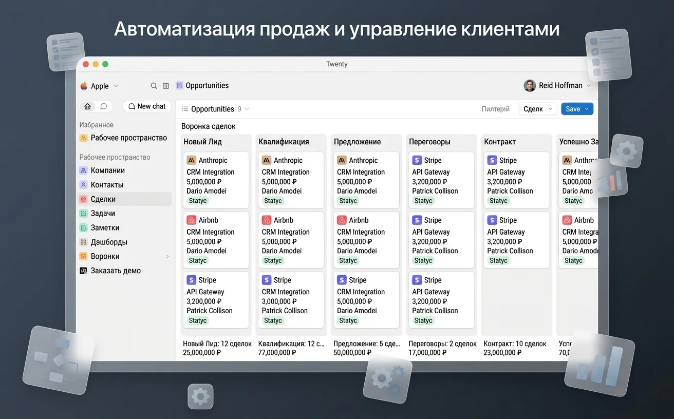Open Заказать демо in the sidebar

click(125, 271)
